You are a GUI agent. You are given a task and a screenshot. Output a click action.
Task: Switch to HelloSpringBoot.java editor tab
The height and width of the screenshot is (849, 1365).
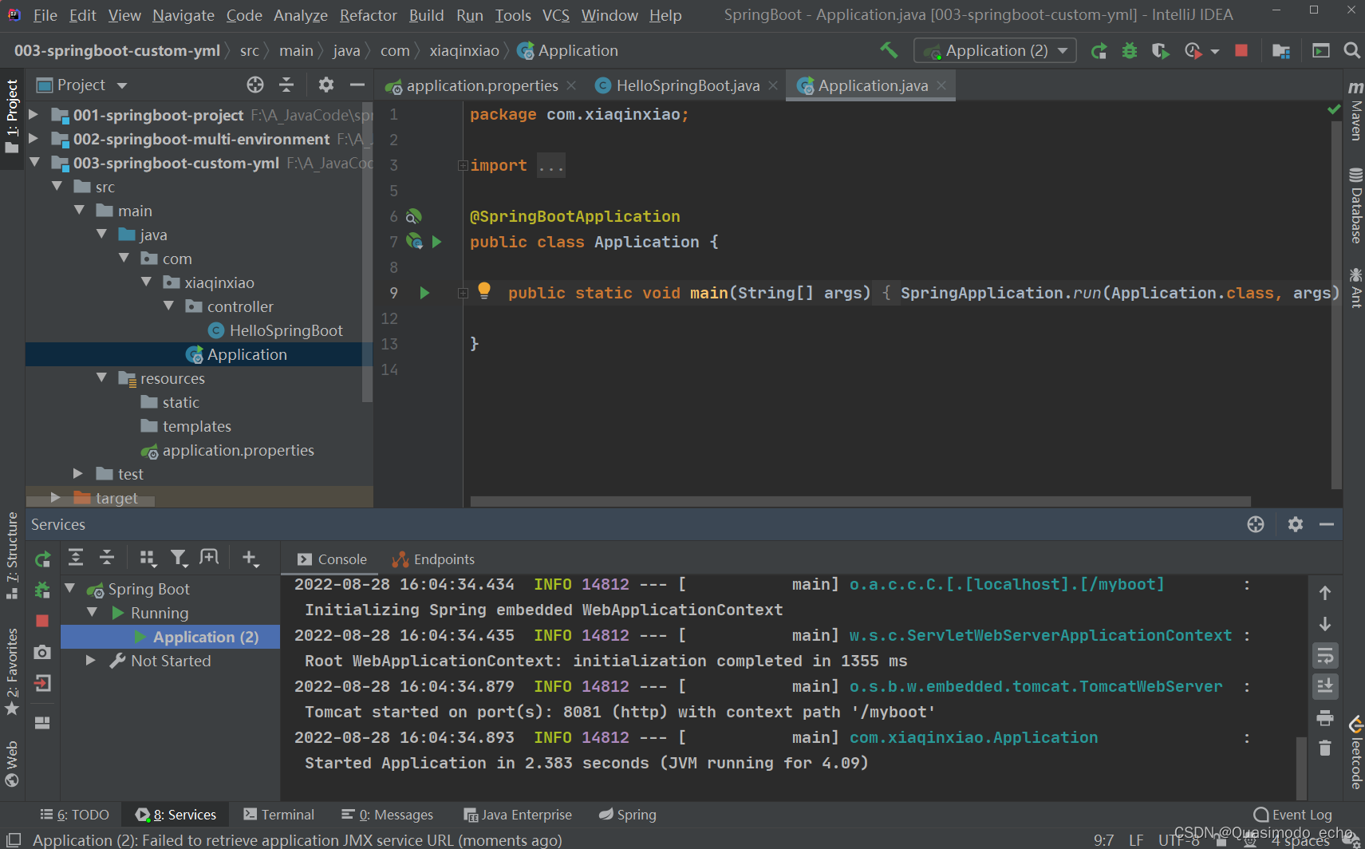686,85
